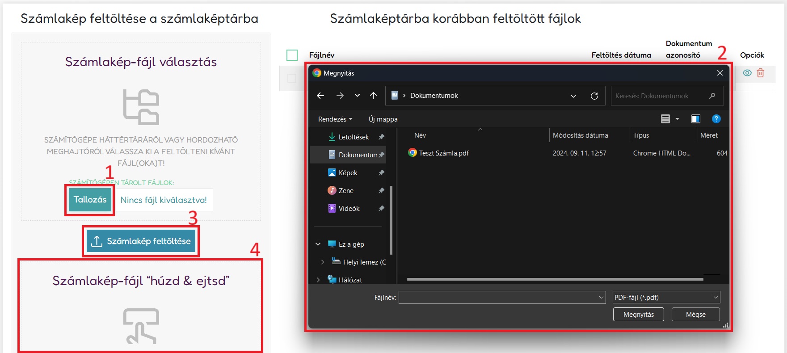This screenshot has height=353, width=787.
Task: Click the horizontal scrollbar in file list
Action: tap(555, 279)
